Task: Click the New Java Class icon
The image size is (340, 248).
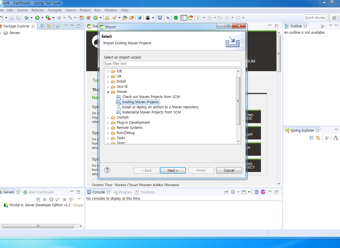Action: point(96,18)
